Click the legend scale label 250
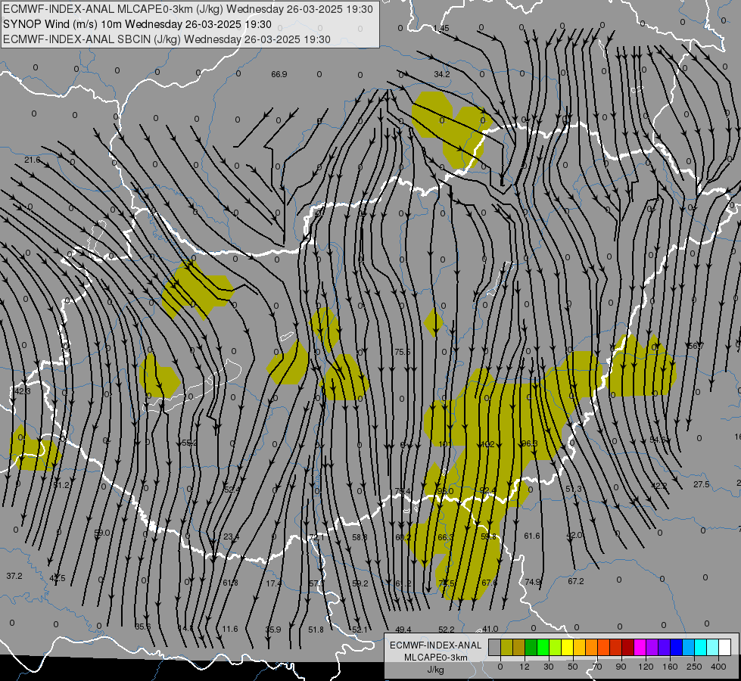The image size is (741, 681). (694, 667)
